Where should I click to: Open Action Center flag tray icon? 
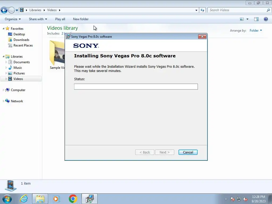click(x=232, y=199)
